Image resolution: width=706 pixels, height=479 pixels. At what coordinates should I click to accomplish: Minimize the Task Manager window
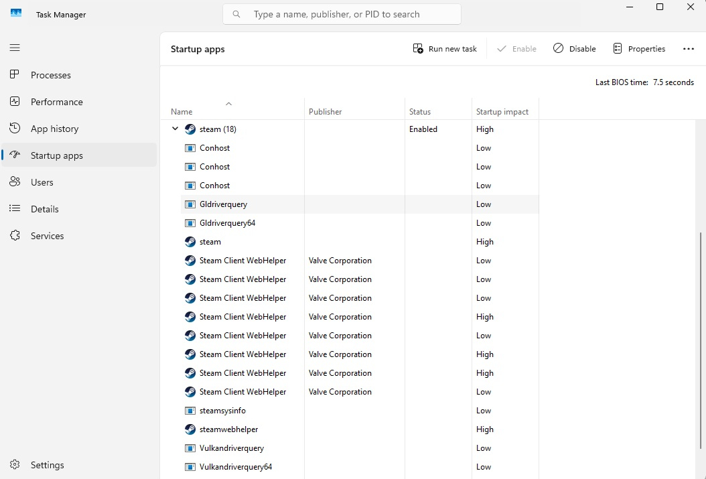coord(630,7)
